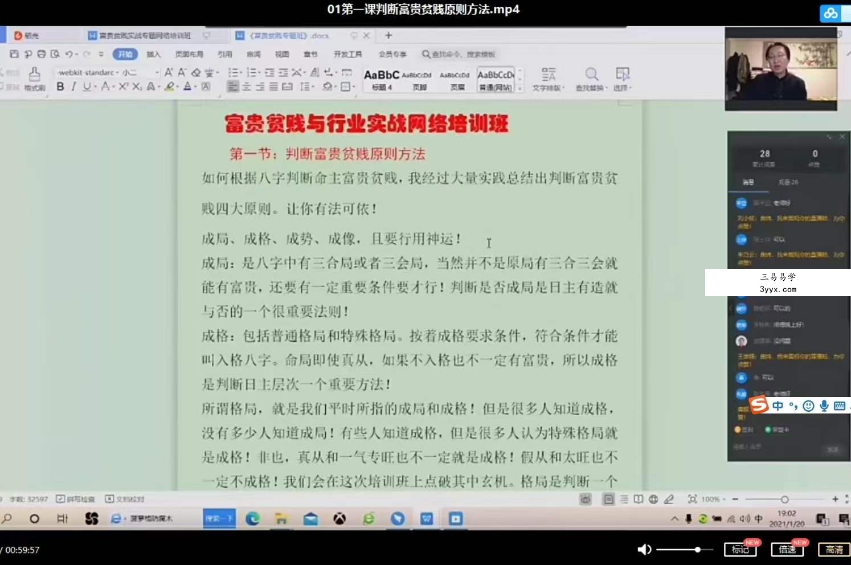Screen dimensions: 851x565
Task: Open File Explorer from the taskbar
Action: coord(281,518)
